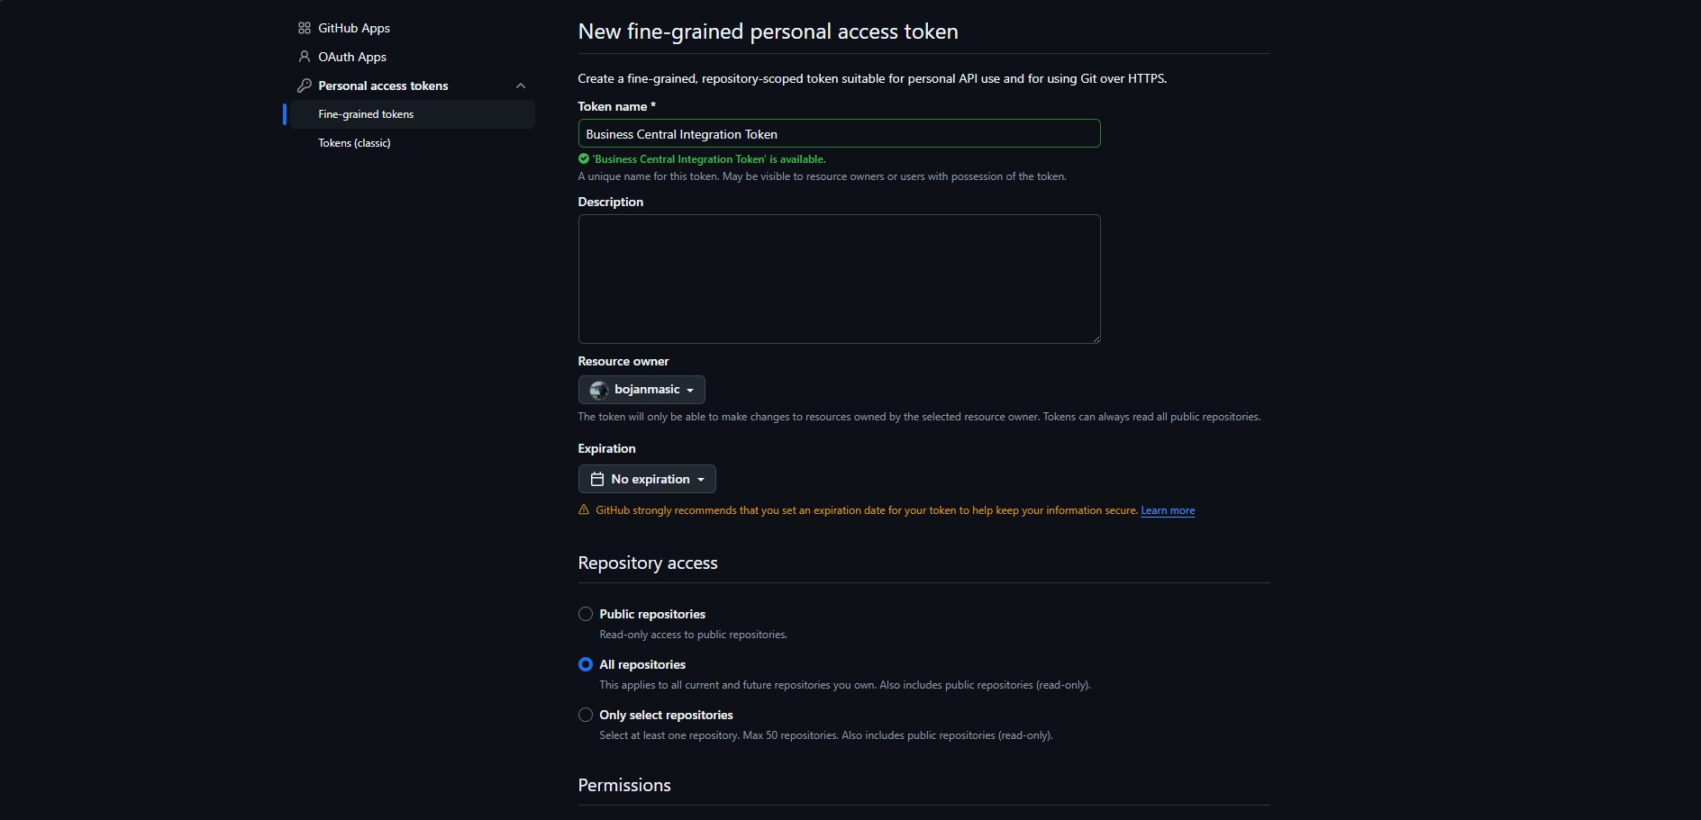This screenshot has width=1701, height=820.
Task: Click inside the Description text area
Action: click(x=838, y=279)
